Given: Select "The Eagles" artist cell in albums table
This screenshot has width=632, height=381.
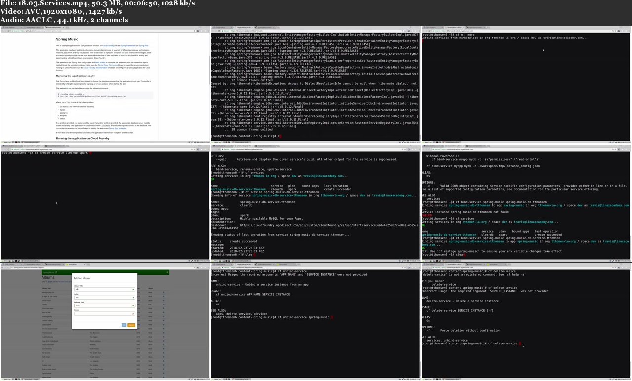Looking at the screenshot, I should [x=94, y=337].
